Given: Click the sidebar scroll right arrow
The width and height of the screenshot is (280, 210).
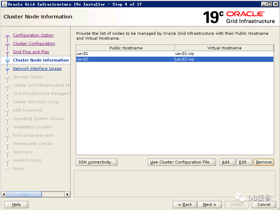Looking at the screenshot, I should 67,194.
